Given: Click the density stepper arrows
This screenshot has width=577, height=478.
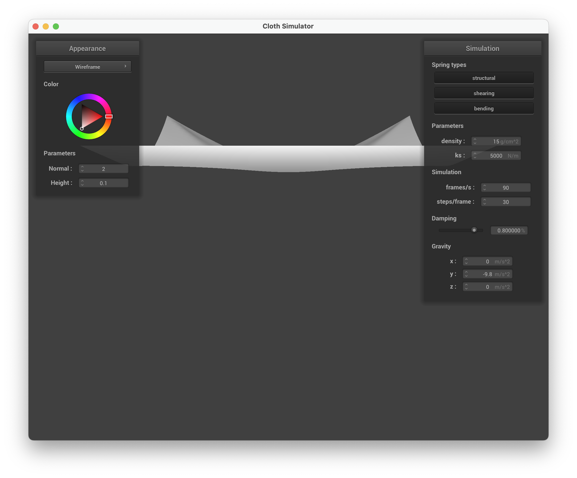Looking at the screenshot, I should (475, 141).
